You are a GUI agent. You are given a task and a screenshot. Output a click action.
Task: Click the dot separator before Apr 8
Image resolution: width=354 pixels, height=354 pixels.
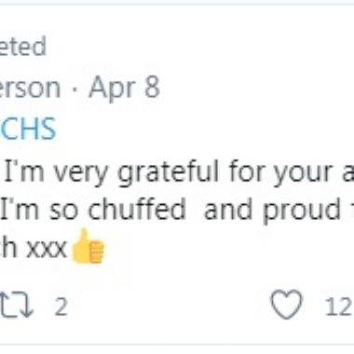[74, 89]
